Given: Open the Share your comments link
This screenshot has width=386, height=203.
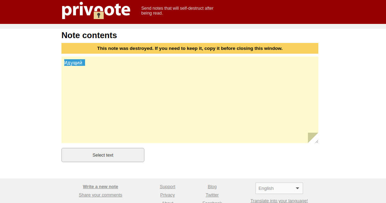Looking at the screenshot, I should pos(100,195).
